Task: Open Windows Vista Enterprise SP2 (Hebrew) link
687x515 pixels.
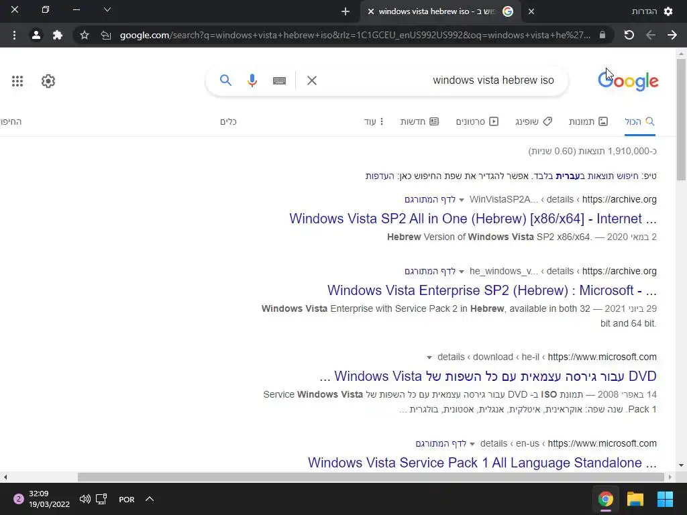Action: (492, 290)
